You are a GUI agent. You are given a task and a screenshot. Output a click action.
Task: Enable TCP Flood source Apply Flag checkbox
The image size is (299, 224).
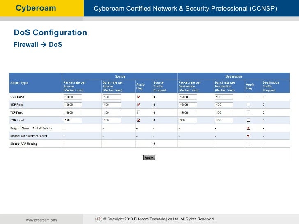pyautogui.click(x=139, y=112)
